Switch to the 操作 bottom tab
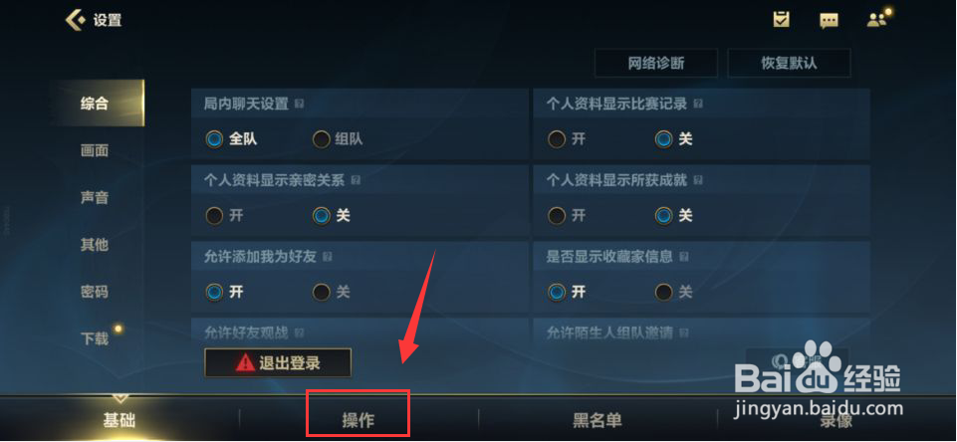The image size is (957, 442). [359, 420]
